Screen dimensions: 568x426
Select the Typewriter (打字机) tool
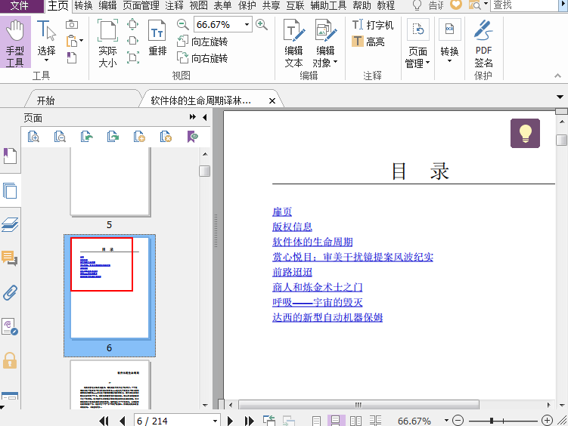pyautogui.click(x=372, y=25)
